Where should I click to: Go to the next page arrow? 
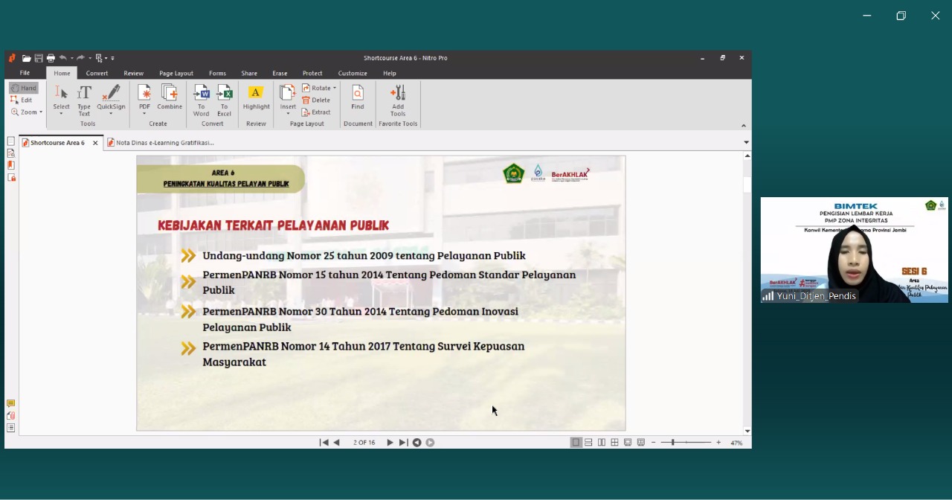[390, 443]
